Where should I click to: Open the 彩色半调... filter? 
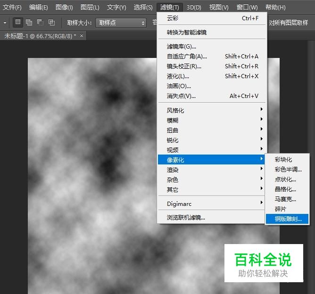tap(287, 169)
